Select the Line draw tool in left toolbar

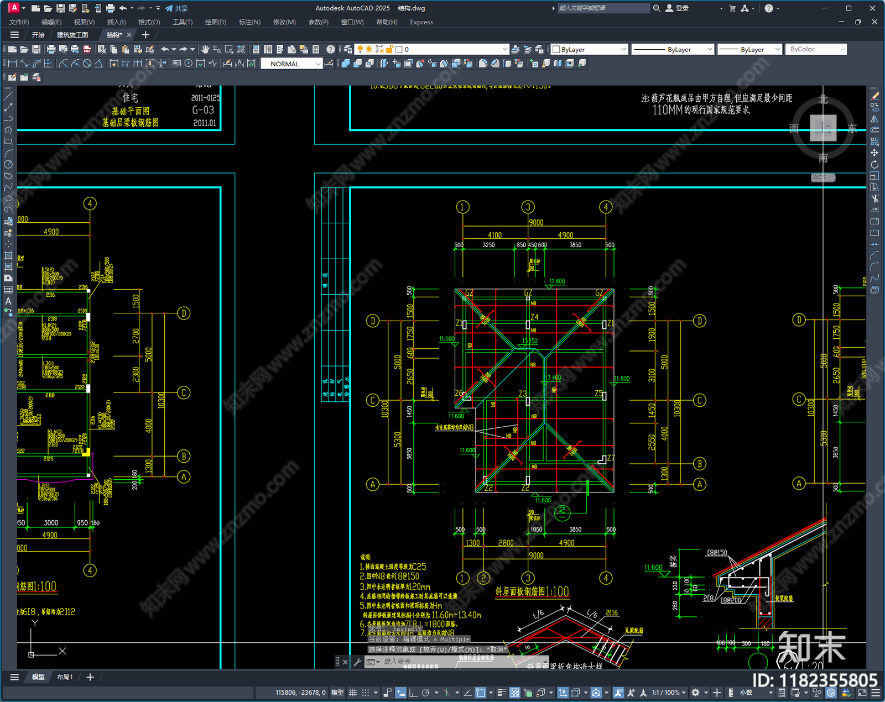[8, 96]
